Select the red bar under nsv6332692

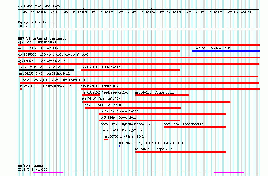pyautogui.click(x=91, y=95)
